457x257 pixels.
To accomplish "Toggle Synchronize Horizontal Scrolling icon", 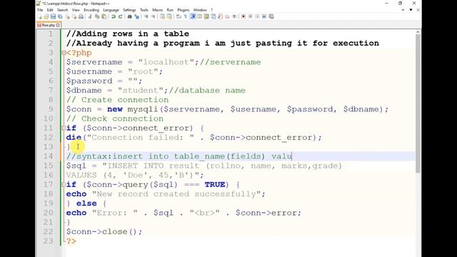I will pyautogui.click(x=169, y=16).
